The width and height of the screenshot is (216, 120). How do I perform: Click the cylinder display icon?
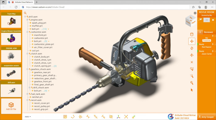192,34
